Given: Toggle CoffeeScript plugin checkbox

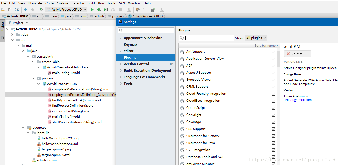Looking at the screenshot, I should tap(273, 108).
